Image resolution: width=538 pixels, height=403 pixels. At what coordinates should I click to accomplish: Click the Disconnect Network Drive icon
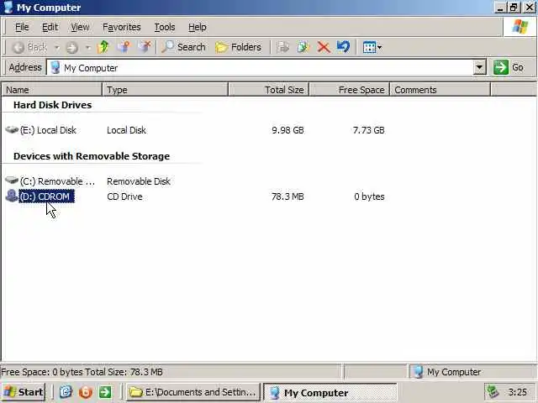click(x=145, y=47)
